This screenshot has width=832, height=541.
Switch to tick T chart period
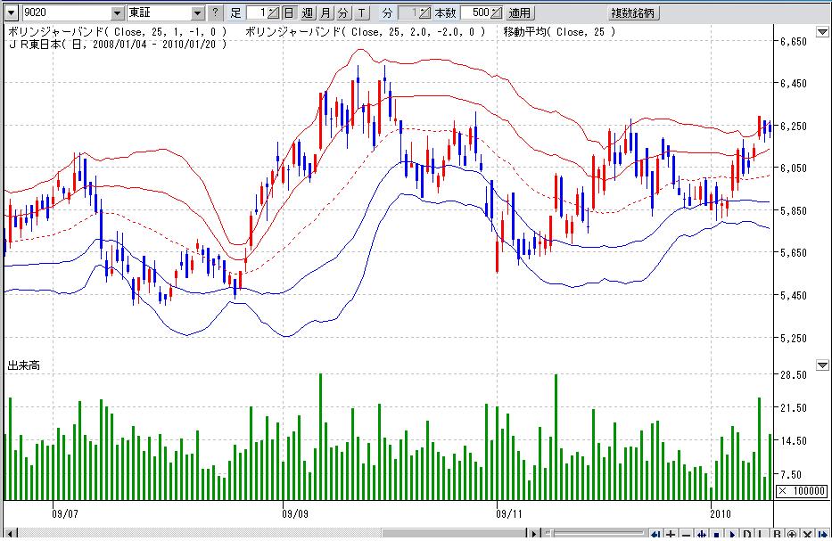pos(362,12)
